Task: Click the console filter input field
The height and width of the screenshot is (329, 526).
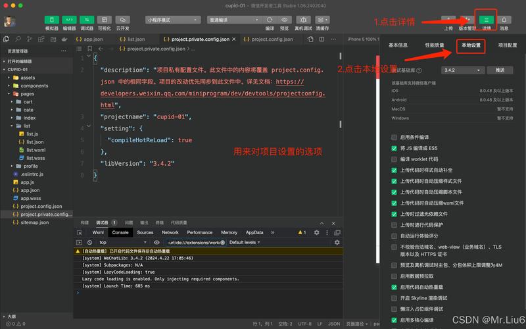Action: tap(196, 242)
